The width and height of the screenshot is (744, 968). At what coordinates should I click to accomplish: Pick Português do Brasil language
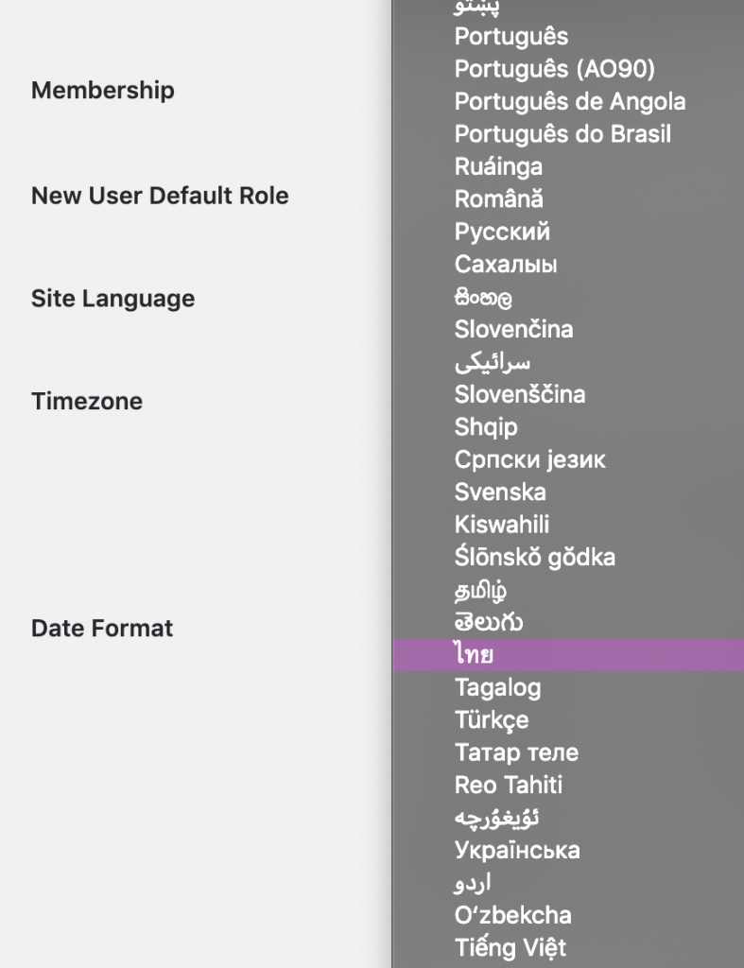coord(568,134)
